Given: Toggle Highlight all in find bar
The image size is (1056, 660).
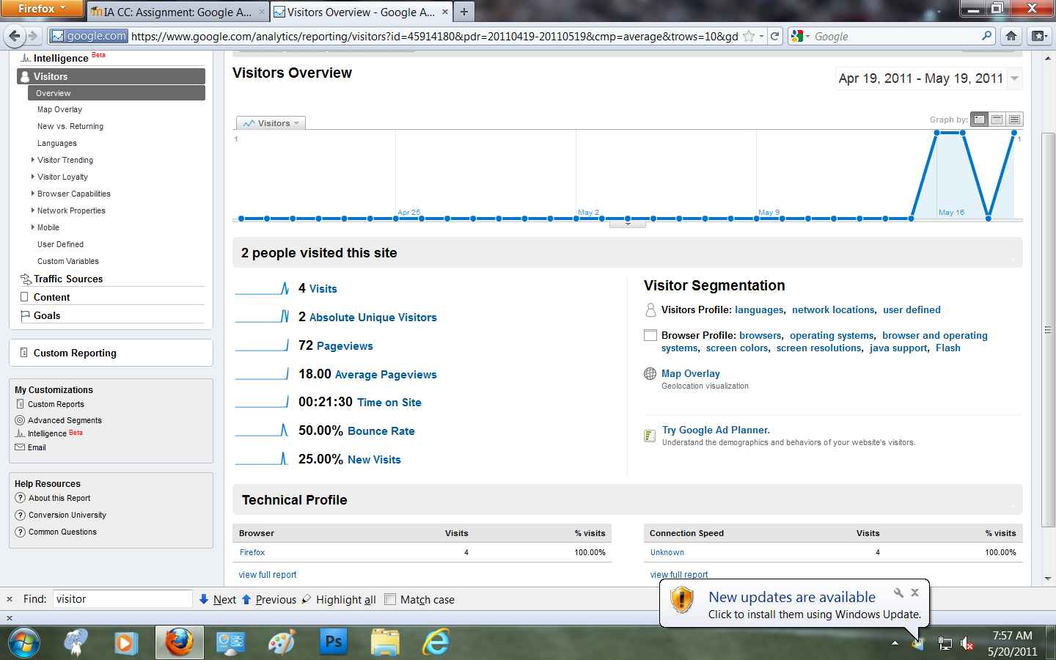Looking at the screenshot, I should 345,600.
